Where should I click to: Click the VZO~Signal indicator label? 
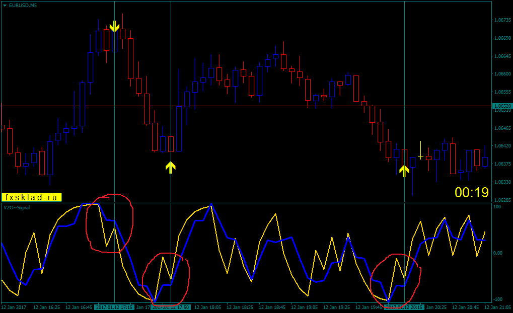pyautogui.click(x=18, y=207)
